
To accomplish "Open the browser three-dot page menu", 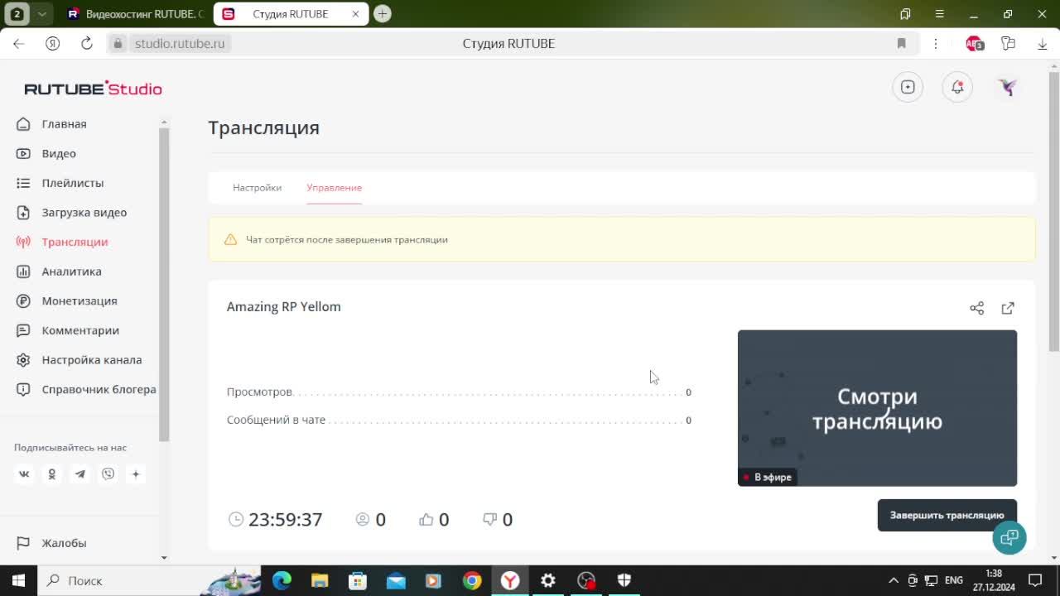I will (936, 44).
